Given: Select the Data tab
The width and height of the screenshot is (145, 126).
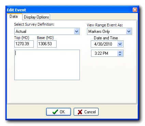Looking at the screenshot, I should coord(14,16).
